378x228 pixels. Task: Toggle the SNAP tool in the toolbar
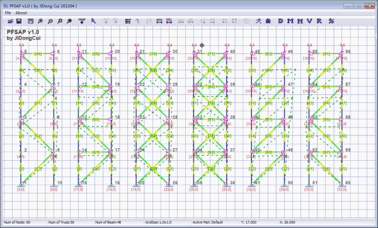point(82,21)
